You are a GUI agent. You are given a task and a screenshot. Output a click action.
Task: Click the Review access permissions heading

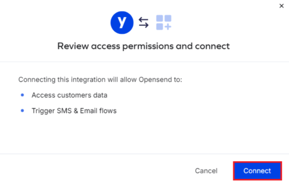pos(144,46)
